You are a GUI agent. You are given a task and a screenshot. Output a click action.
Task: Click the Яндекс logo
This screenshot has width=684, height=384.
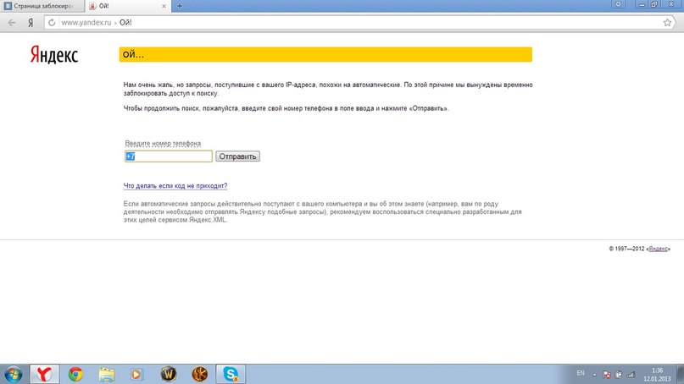pyautogui.click(x=55, y=55)
